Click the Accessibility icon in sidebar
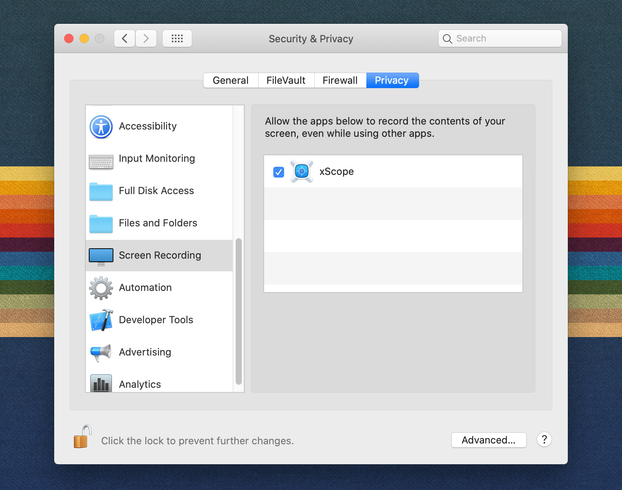The width and height of the screenshot is (622, 490). [x=101, y=127]
